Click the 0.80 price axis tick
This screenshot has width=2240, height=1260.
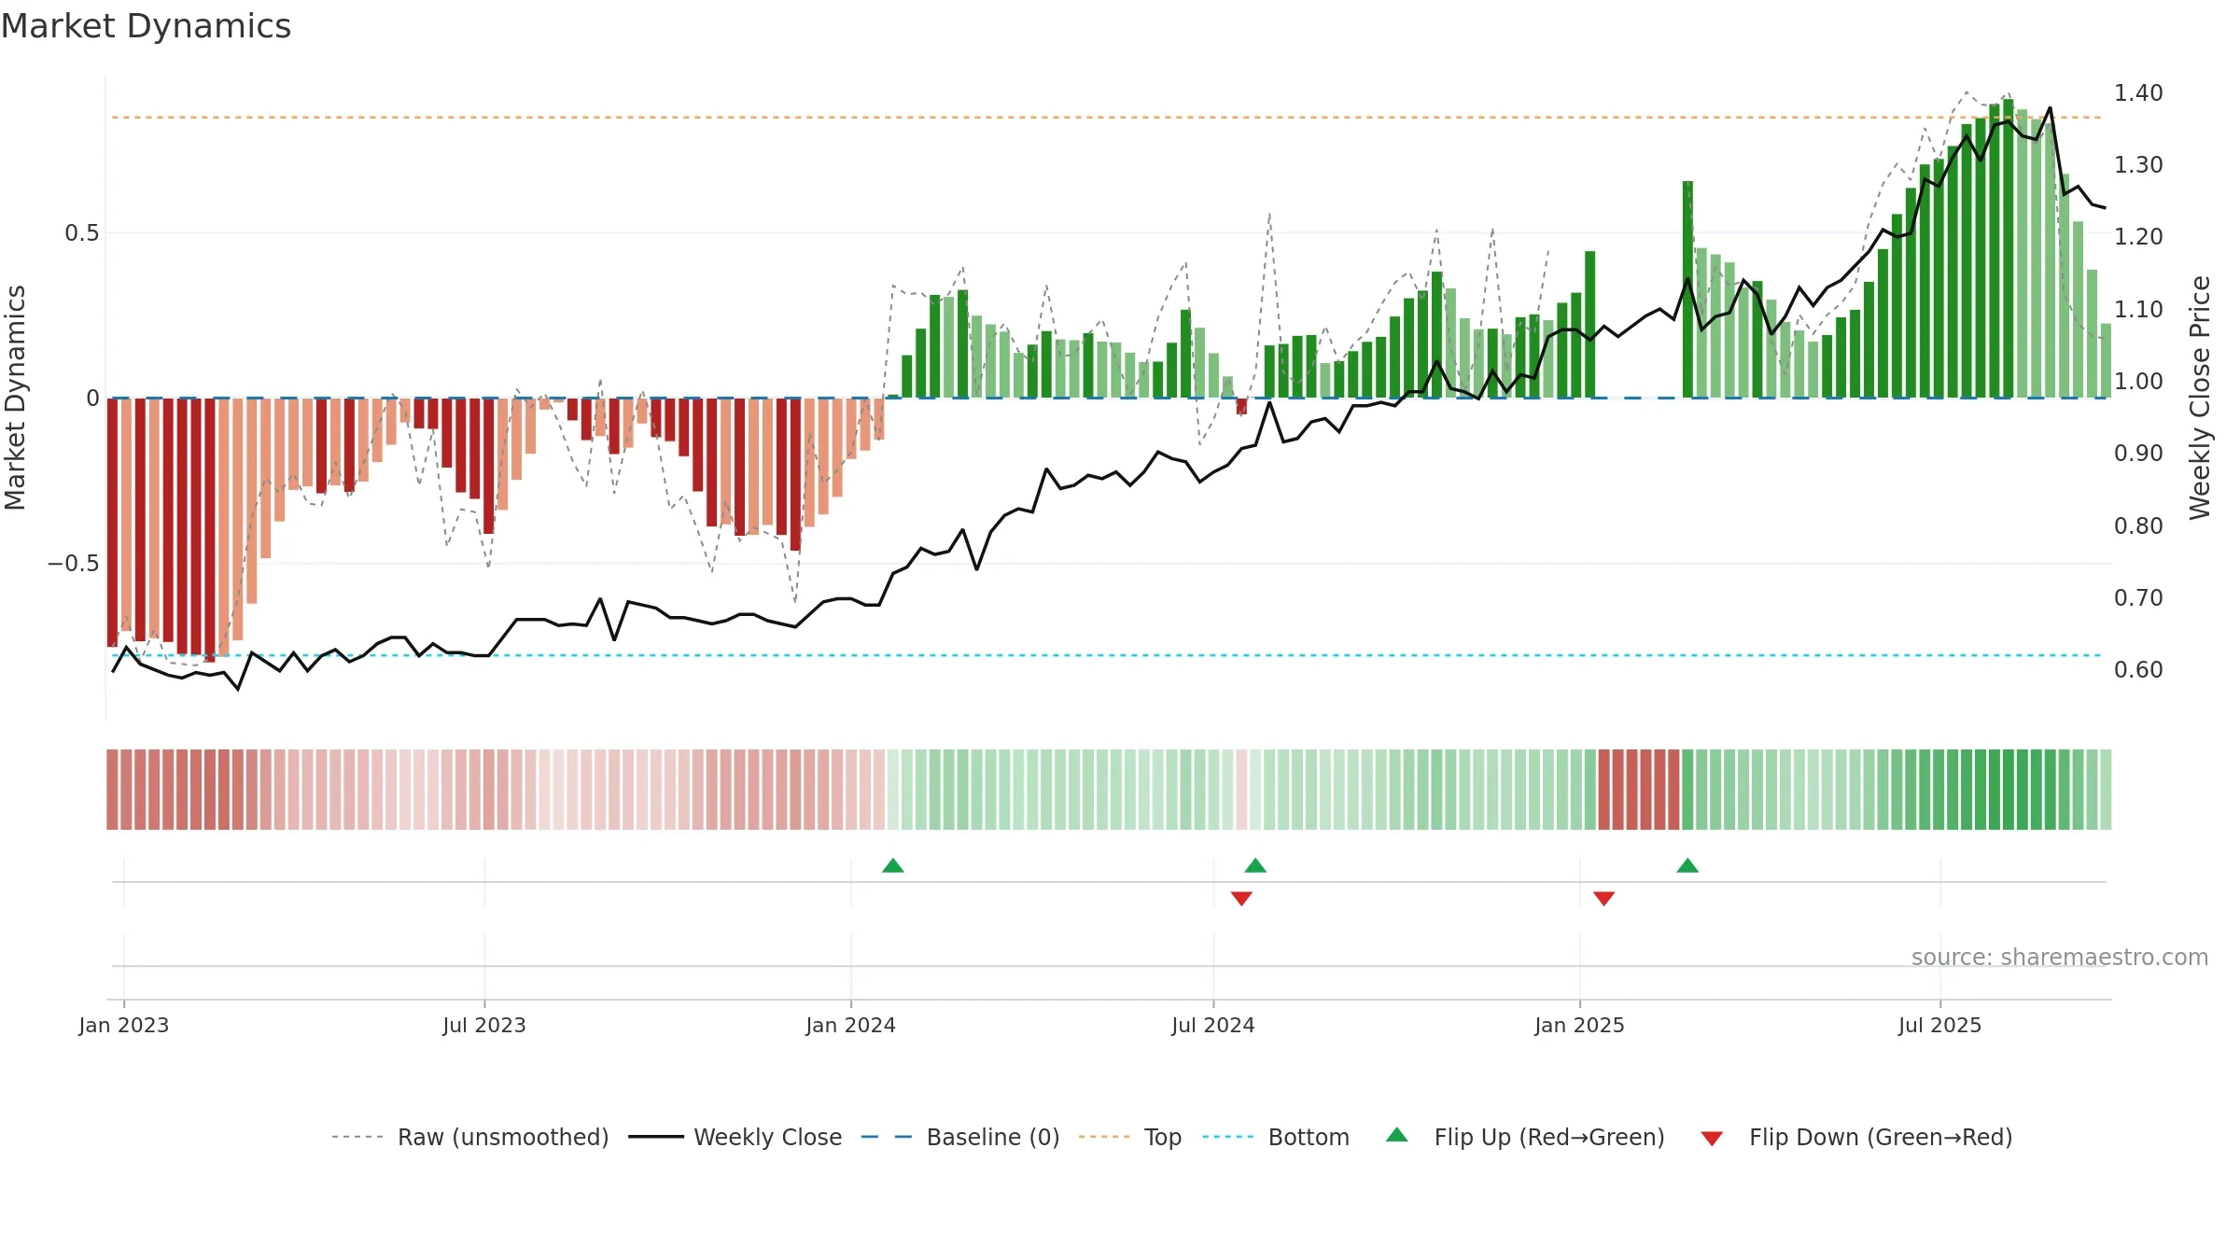coord(2138,525)
